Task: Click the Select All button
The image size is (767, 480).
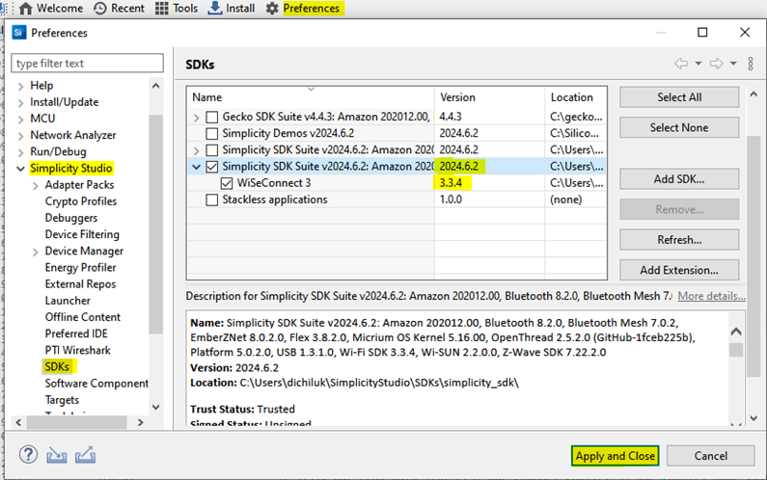Action: tap(679, 97)
